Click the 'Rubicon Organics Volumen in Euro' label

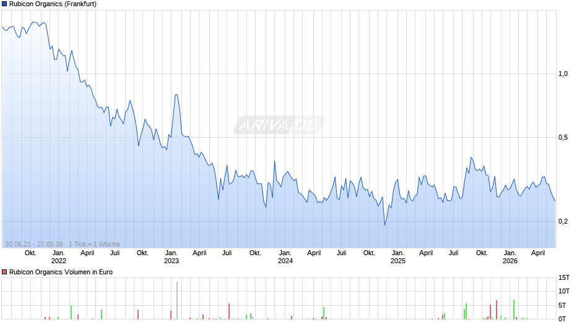[x=61, y=272]
